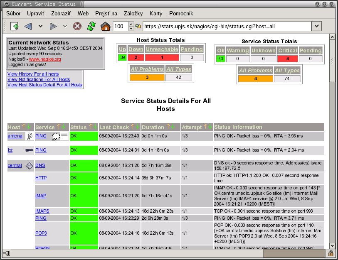Click the service Critical count 4
Image resolution: width=338 pixels, height=260 pixels.
coord(287,59)
